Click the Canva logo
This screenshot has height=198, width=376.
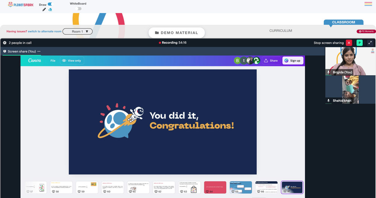(35, 60)
